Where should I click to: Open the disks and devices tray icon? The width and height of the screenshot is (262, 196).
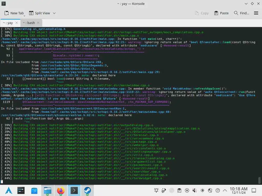[x=210, y=190]
